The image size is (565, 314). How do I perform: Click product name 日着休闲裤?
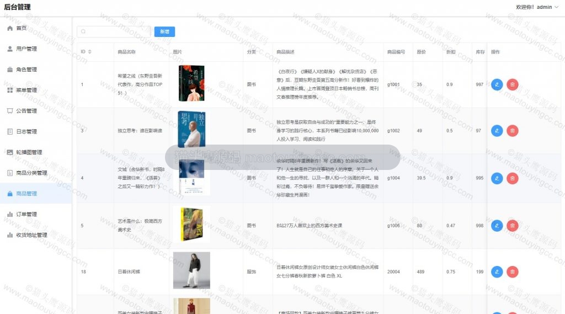click(129, 272)
